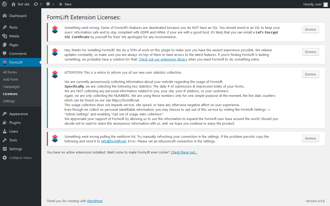Open the 'Check these out...' link
The height and width of the screenshot is (206, 330).
[x=184, y=152]
